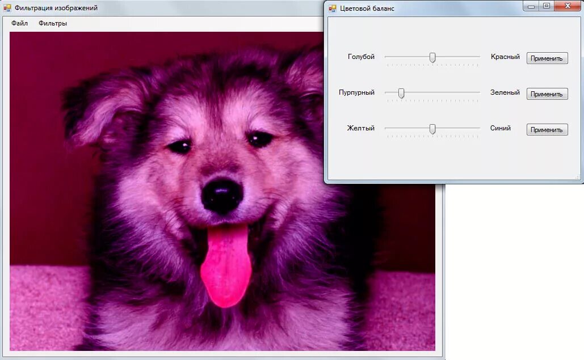Click the Пурпурный label
This screenshot has height=360, width=584.
coord(356,92)
